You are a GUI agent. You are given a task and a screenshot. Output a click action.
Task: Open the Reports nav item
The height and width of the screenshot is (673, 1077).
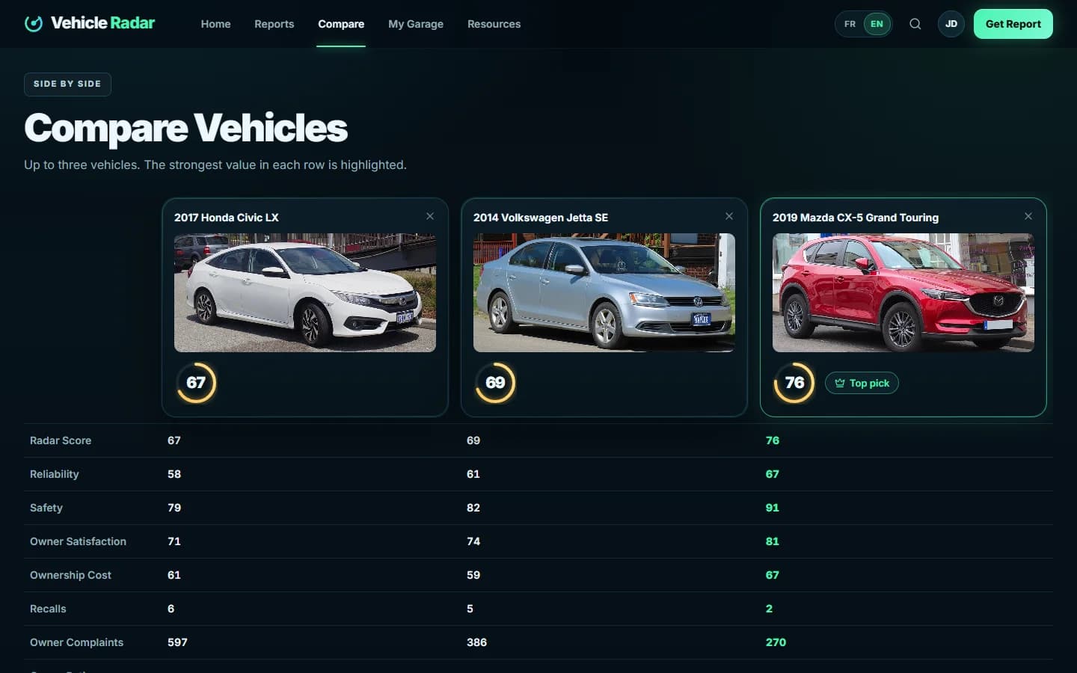274,24
